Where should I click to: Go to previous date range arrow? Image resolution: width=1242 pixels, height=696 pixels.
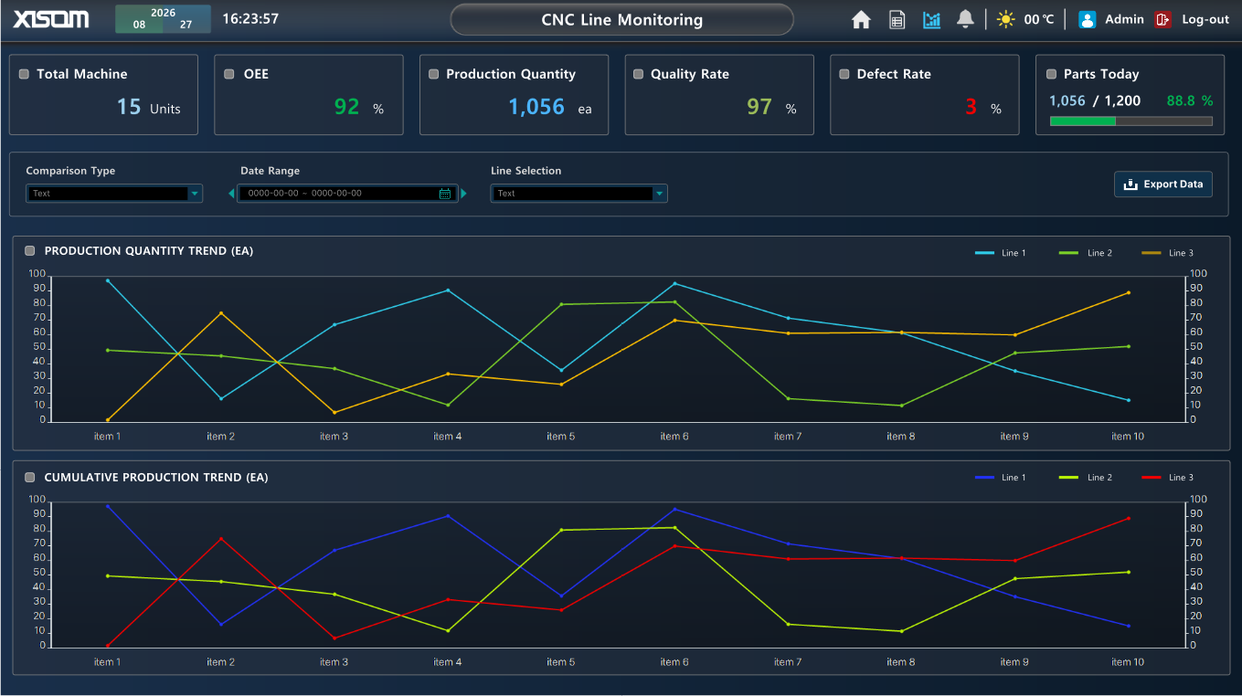click(x=231, y=194)
